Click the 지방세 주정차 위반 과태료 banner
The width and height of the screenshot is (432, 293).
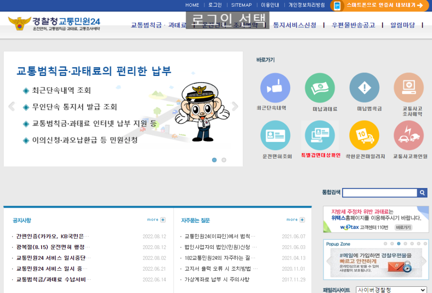click(x=376, y=219)
